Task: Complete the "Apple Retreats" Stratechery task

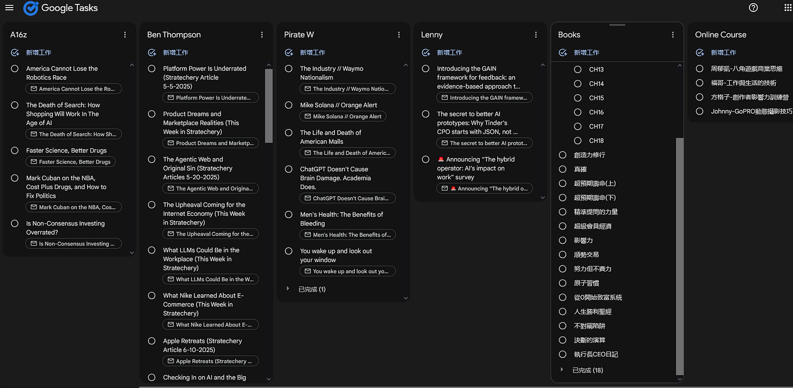Action: (152, 341)
